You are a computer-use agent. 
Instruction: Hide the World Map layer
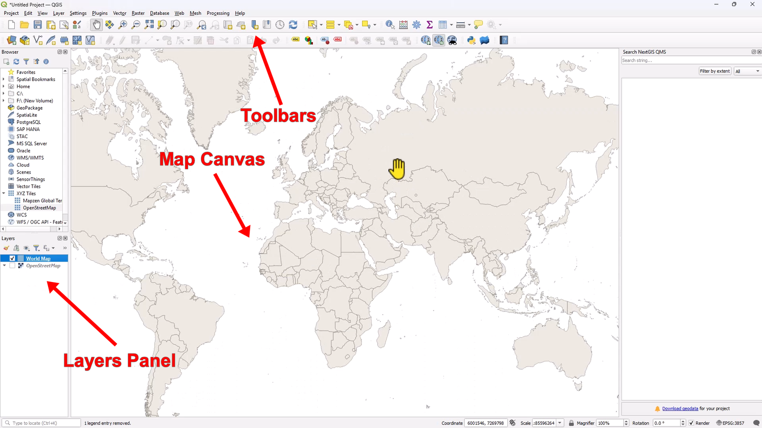12,258
